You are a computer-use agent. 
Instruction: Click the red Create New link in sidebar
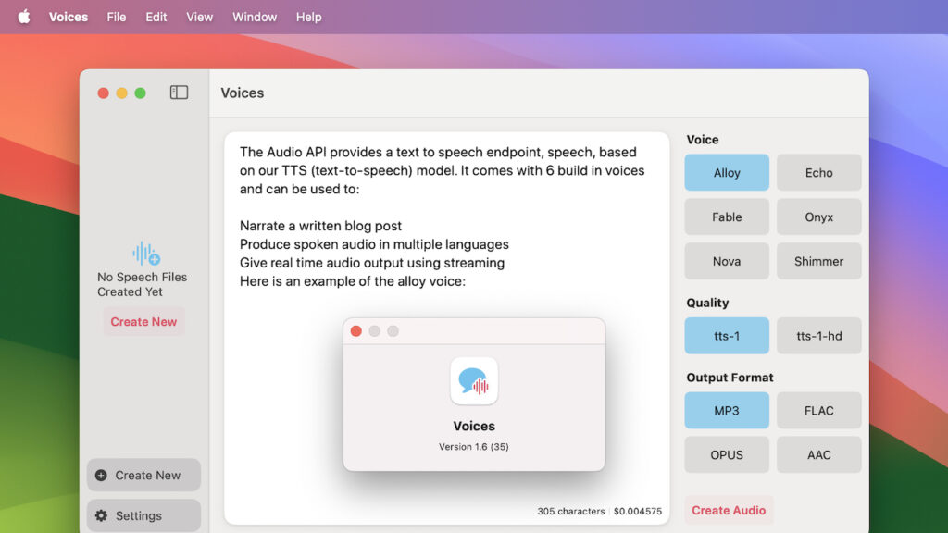143,321
